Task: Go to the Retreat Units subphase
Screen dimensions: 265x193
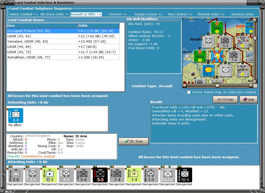Action: coord(211,14)
